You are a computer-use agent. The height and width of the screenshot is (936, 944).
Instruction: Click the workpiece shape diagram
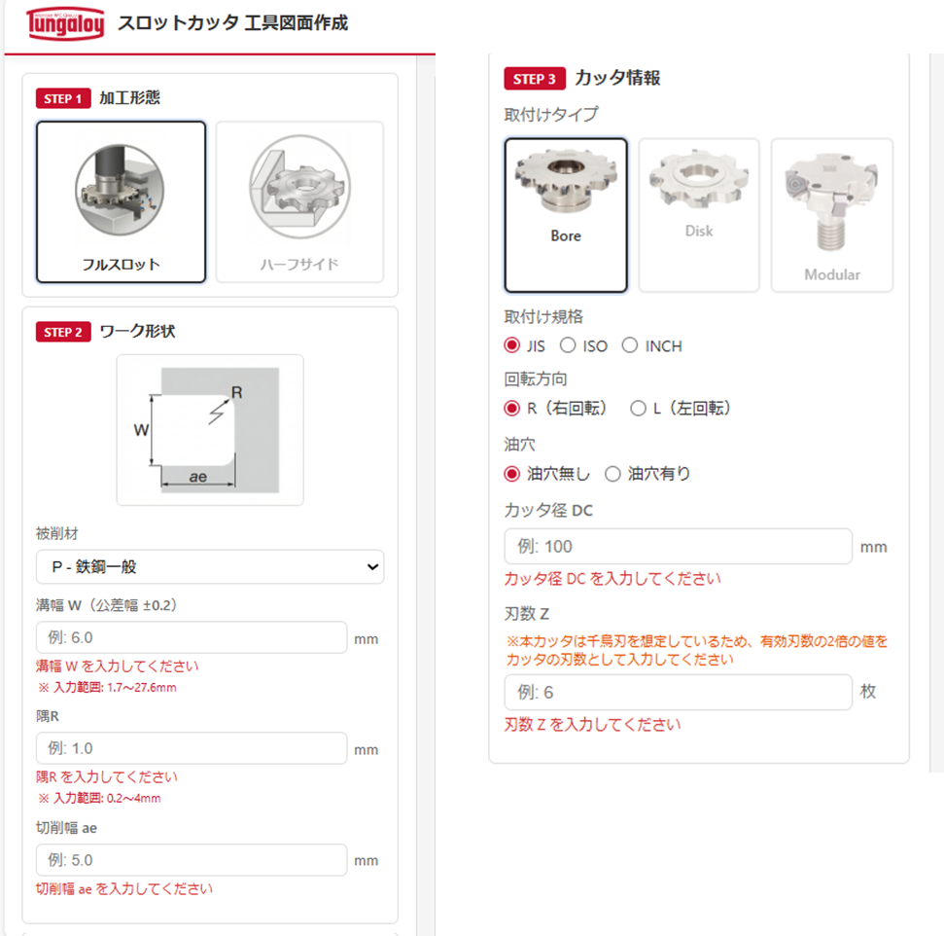coord(210,430)
